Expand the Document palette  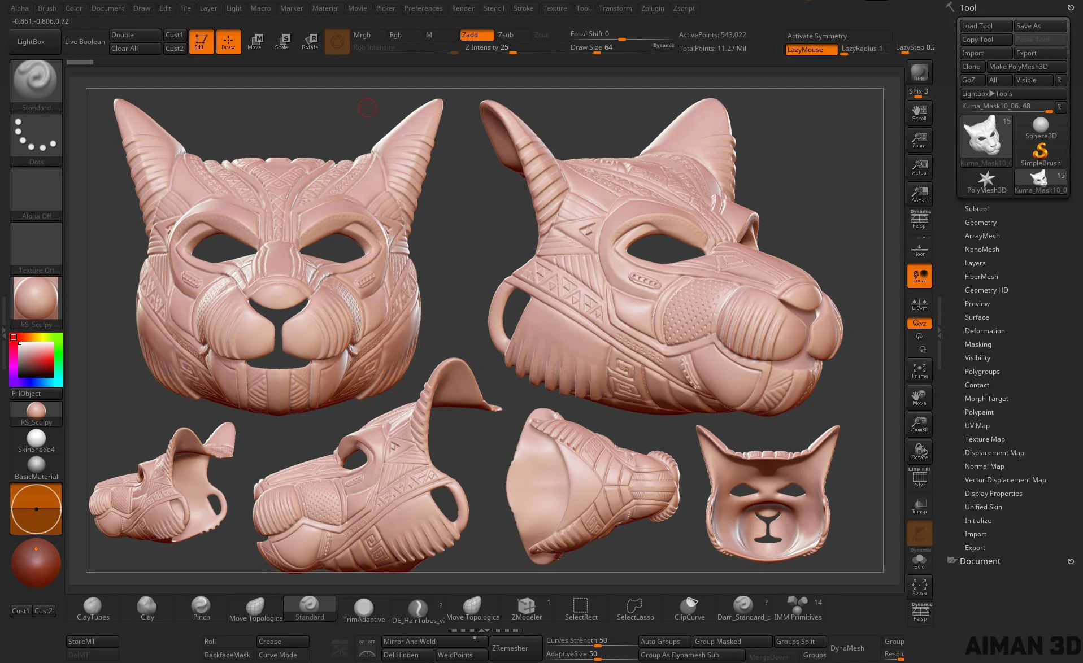(980, 561)
